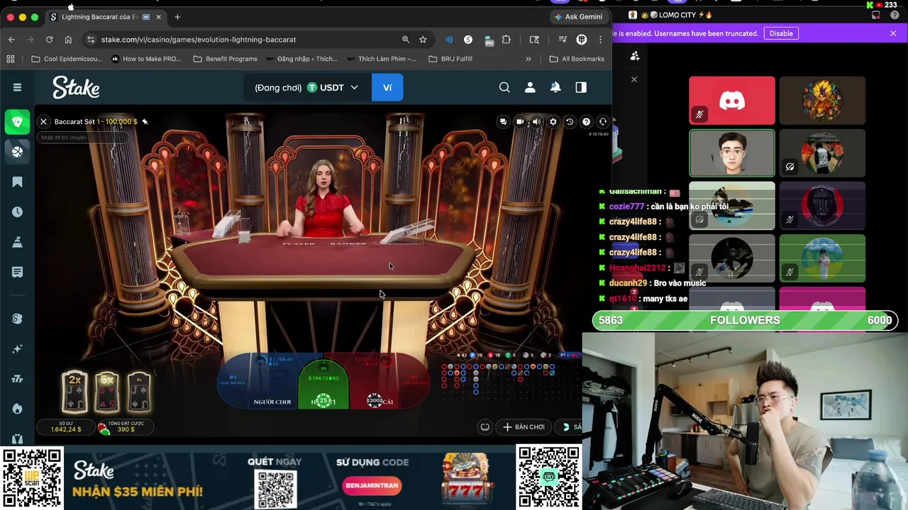Close the Baccarat Sét game with X
The height and width of the screenshot is (510, 908).
click(x=43, y=122)
